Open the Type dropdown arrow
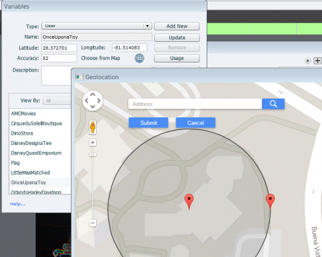Screen dimensions: 322x257 (147, 26)
